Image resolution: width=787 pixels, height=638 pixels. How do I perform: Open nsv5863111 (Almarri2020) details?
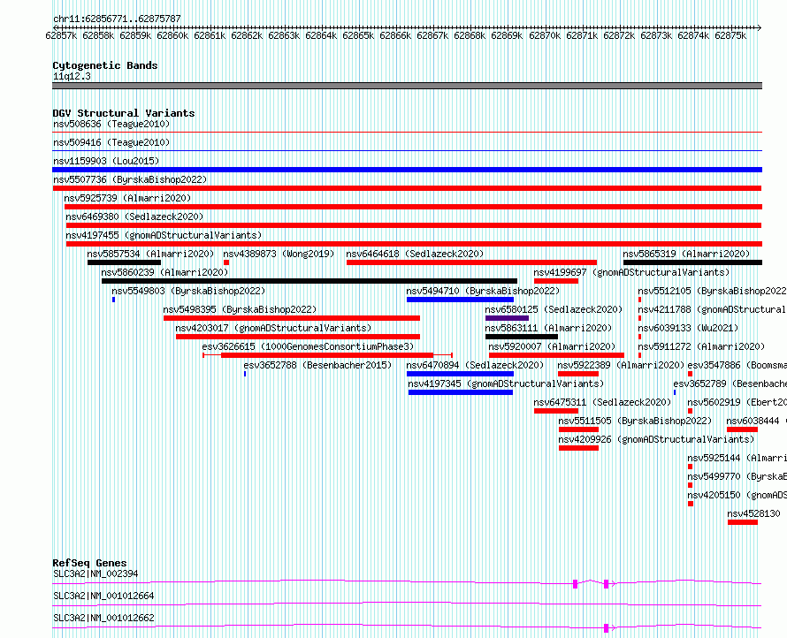pos(548,328)
